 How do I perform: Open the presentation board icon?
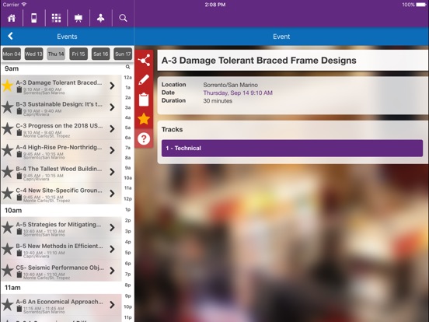pyautogui.click(x=78, y=18)
